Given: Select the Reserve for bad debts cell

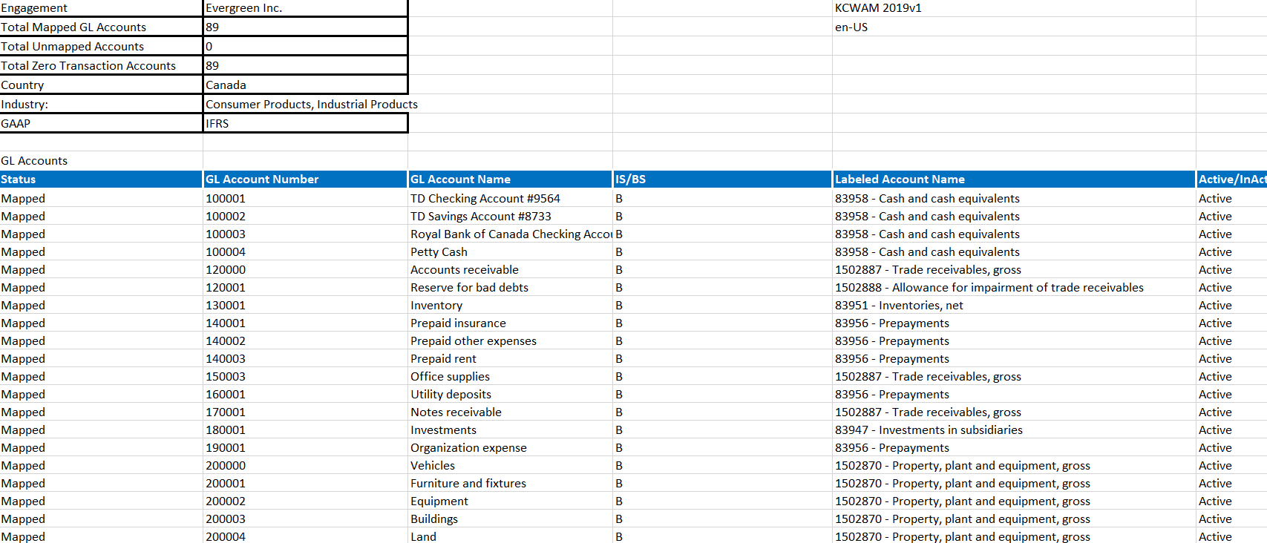Looking at the screenshot, I should pos(509,288).
